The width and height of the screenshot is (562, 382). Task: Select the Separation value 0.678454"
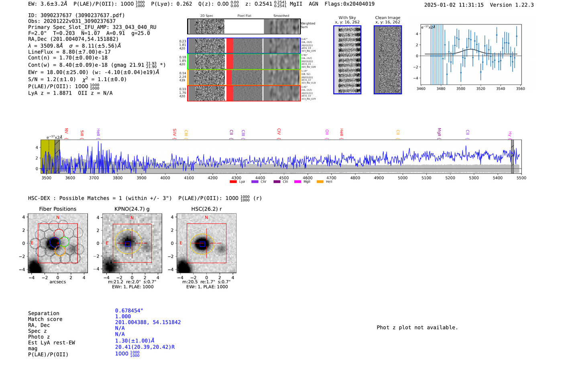pyautogui.click(x=129, y=311)
